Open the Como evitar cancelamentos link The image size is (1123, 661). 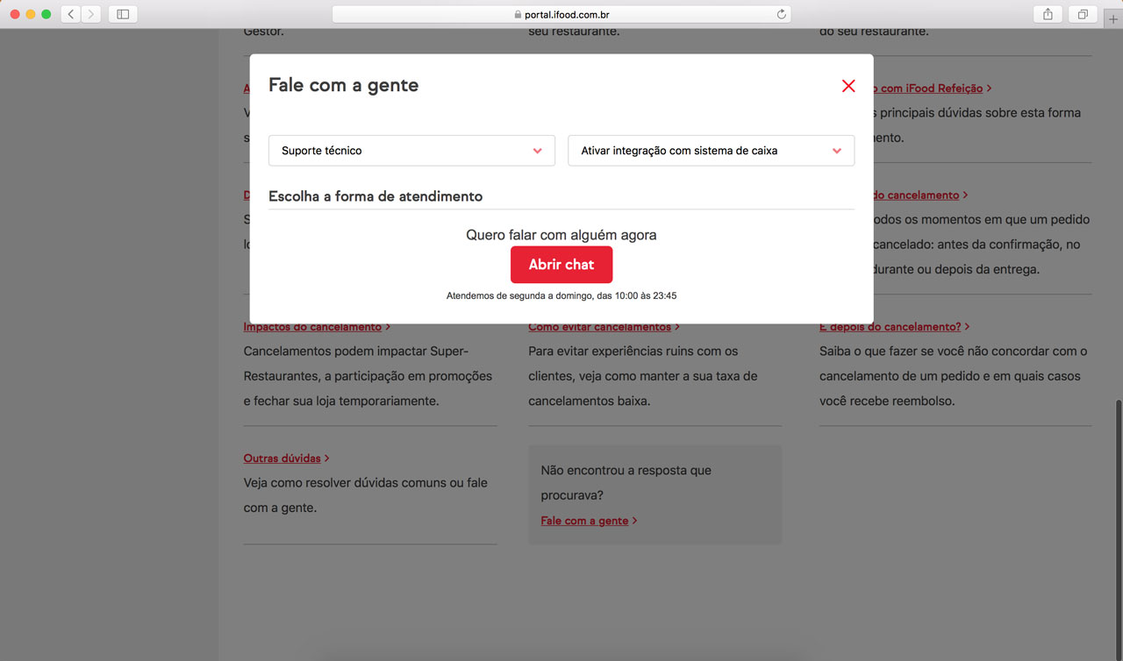(604, 327)
